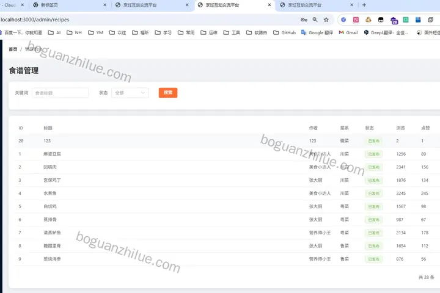Click the 作者 column header

pos(313,128)
